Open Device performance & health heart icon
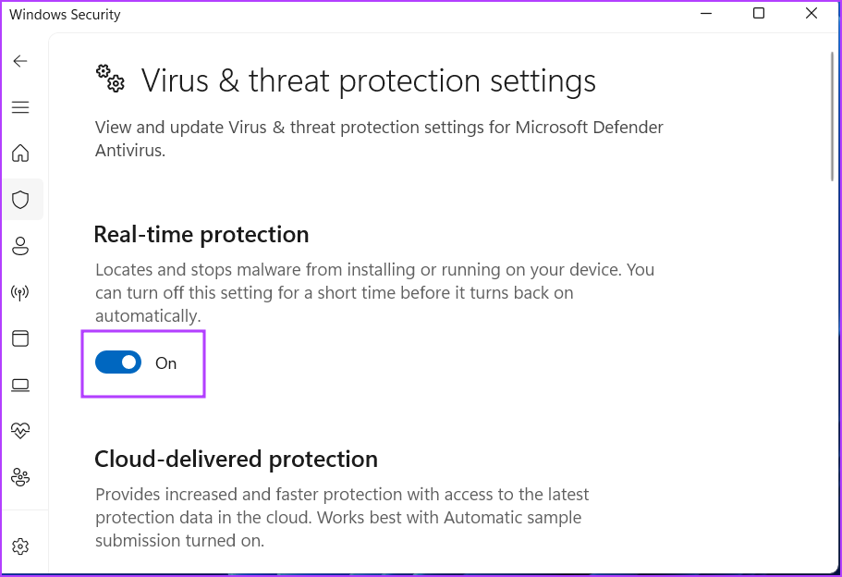 pyautogui.click(x=20, y=431)
